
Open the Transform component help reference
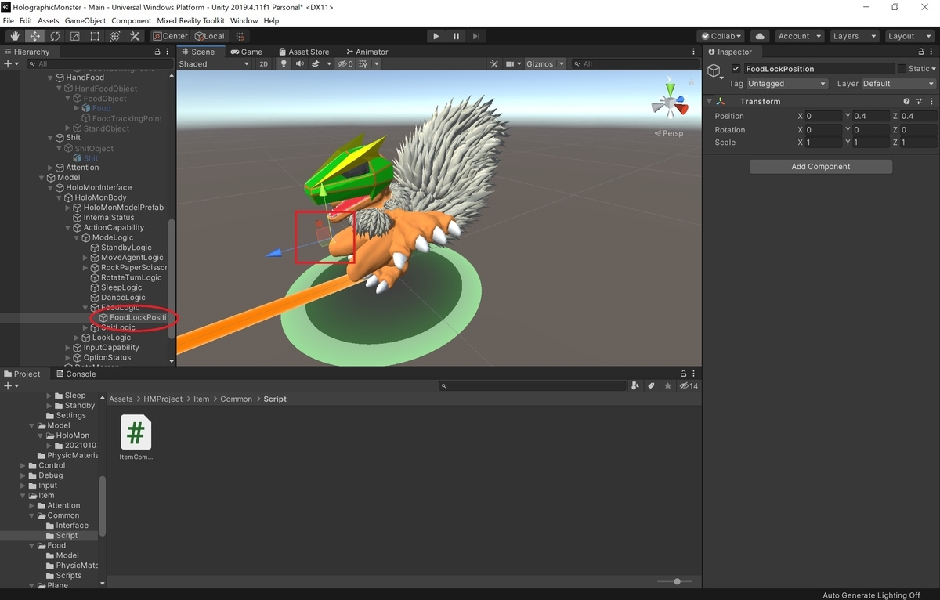click(906, 101)
